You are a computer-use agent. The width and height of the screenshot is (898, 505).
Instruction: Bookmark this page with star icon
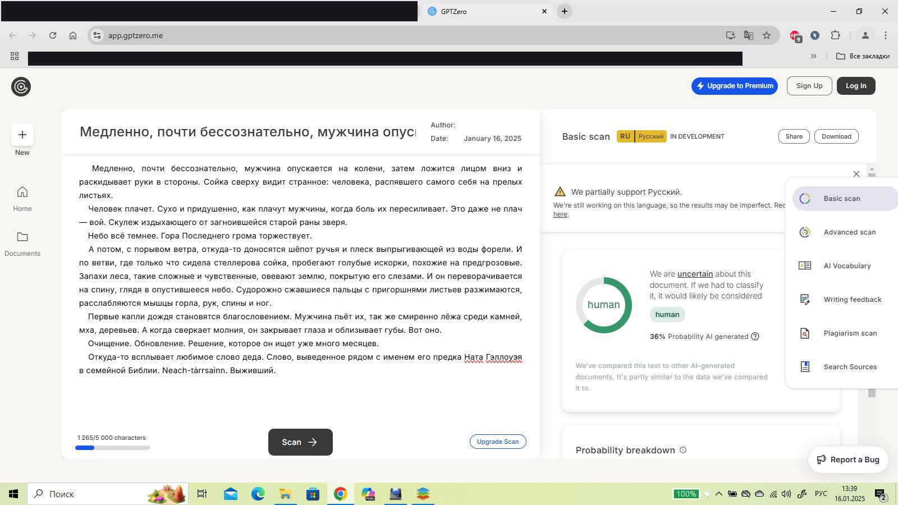coord(767,35)
